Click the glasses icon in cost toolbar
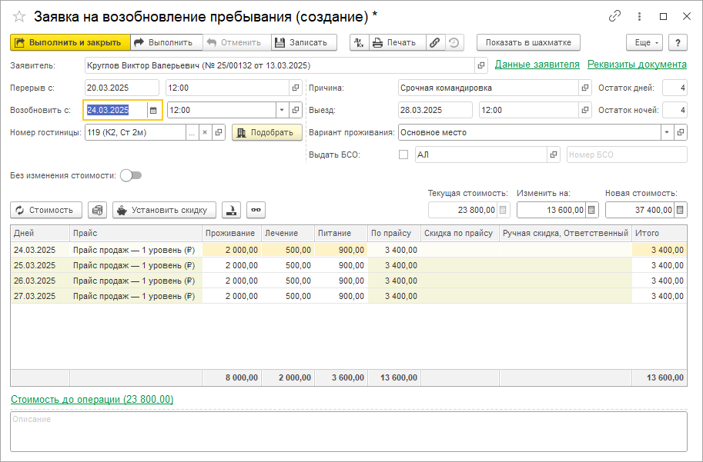Image resolution: width=703 pixels, height=462 pixels. (255, 210)
